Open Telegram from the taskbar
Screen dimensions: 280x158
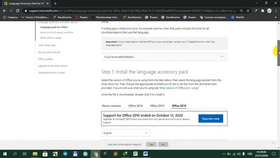[65, 154]
